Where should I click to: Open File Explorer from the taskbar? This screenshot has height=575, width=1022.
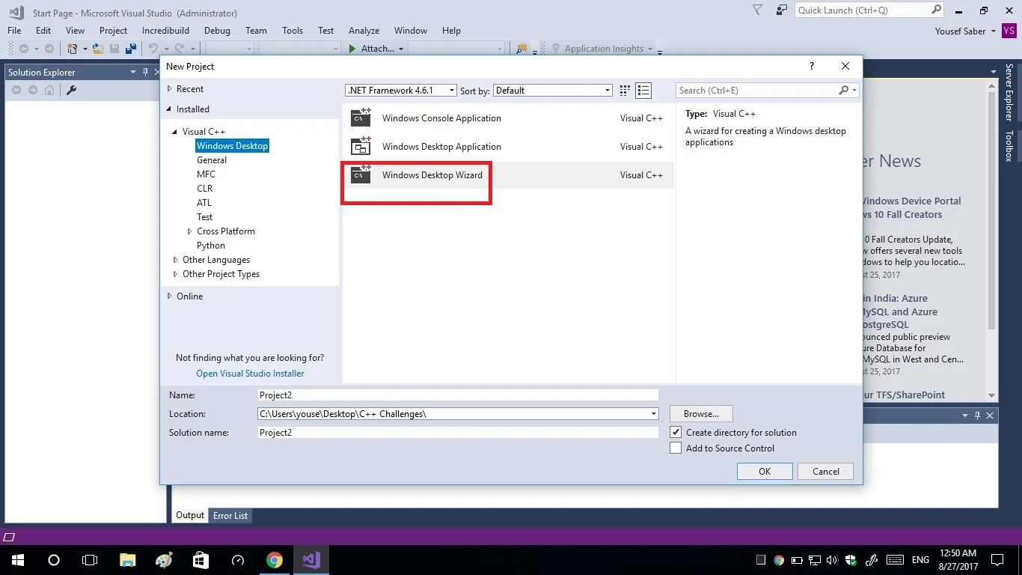128,560
